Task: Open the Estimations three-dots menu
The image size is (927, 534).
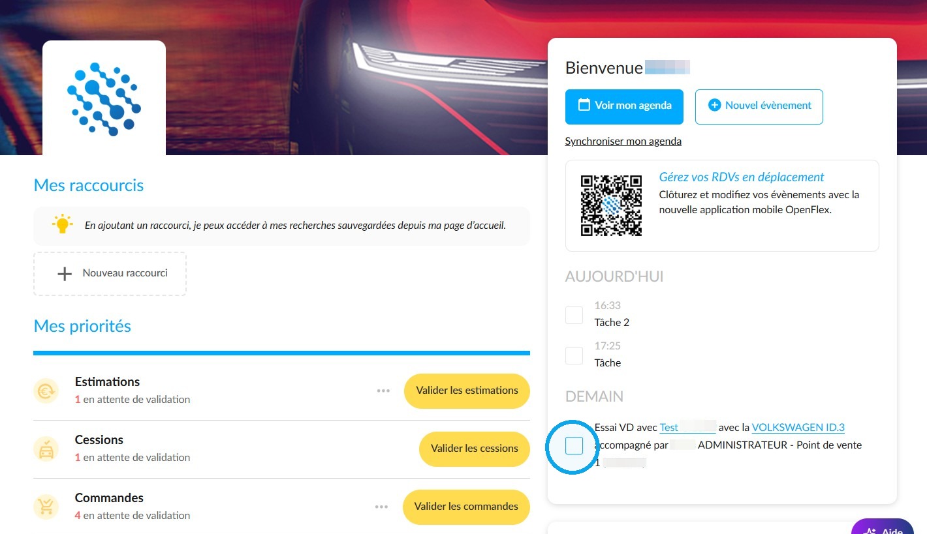Action: coord(383,391)
